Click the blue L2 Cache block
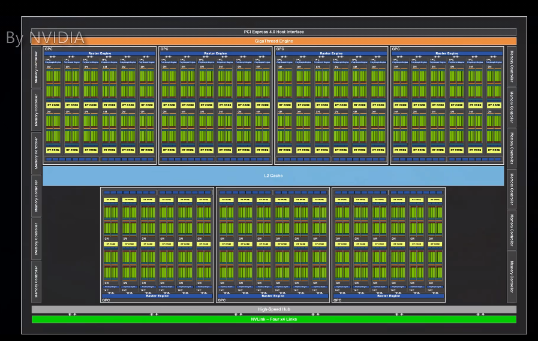538x341 pixels. (273, 176)
